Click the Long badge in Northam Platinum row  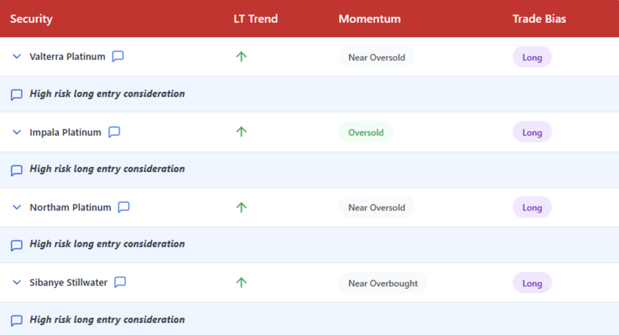coord(532,207)
